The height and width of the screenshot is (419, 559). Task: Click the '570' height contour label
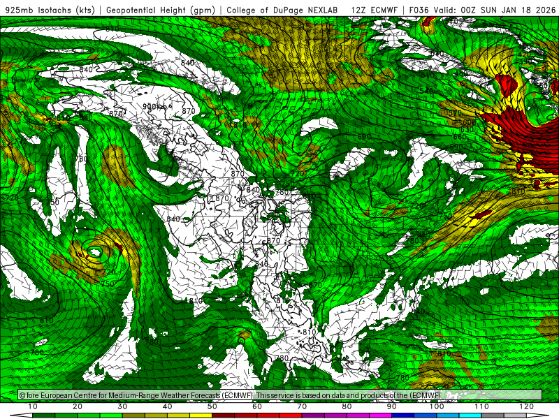[x=455, y=113]
